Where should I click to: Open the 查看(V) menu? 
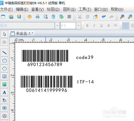click(x=38, y=9)
